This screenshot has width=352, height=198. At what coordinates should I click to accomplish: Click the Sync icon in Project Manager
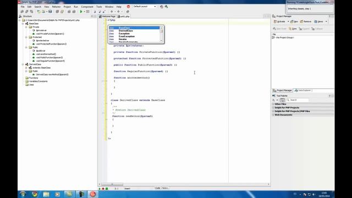(290, 29)
